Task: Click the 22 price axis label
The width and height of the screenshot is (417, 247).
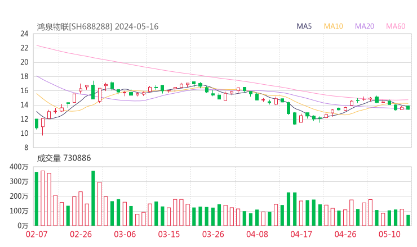Action: tap(24, 48)
